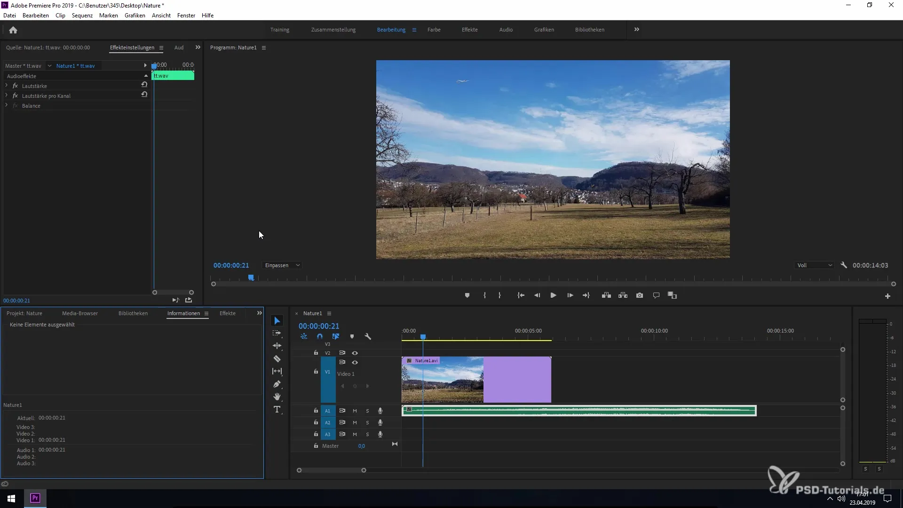
Task: Open the Datei menu
Action: [9, 16]
